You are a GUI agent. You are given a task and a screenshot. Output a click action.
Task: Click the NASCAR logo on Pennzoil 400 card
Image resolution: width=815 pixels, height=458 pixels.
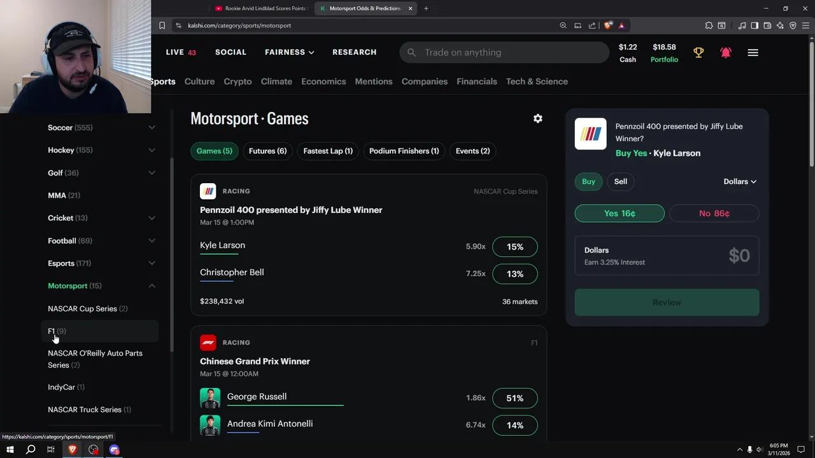coord(208,191)
